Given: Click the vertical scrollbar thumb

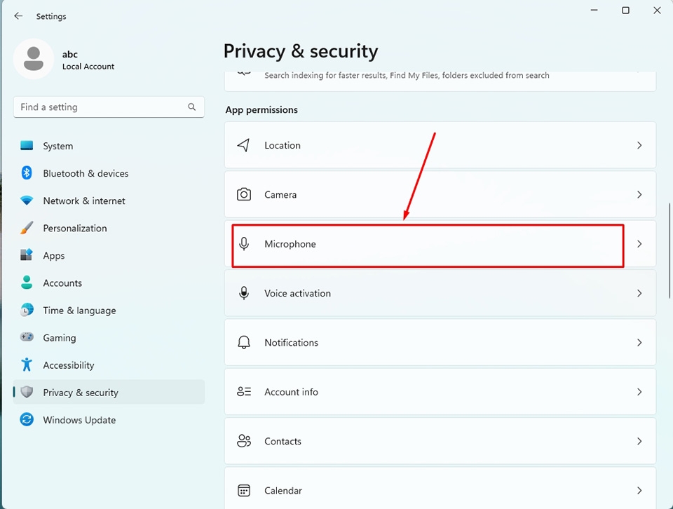Looking at the screenshot, I should (x=669, y=250).
